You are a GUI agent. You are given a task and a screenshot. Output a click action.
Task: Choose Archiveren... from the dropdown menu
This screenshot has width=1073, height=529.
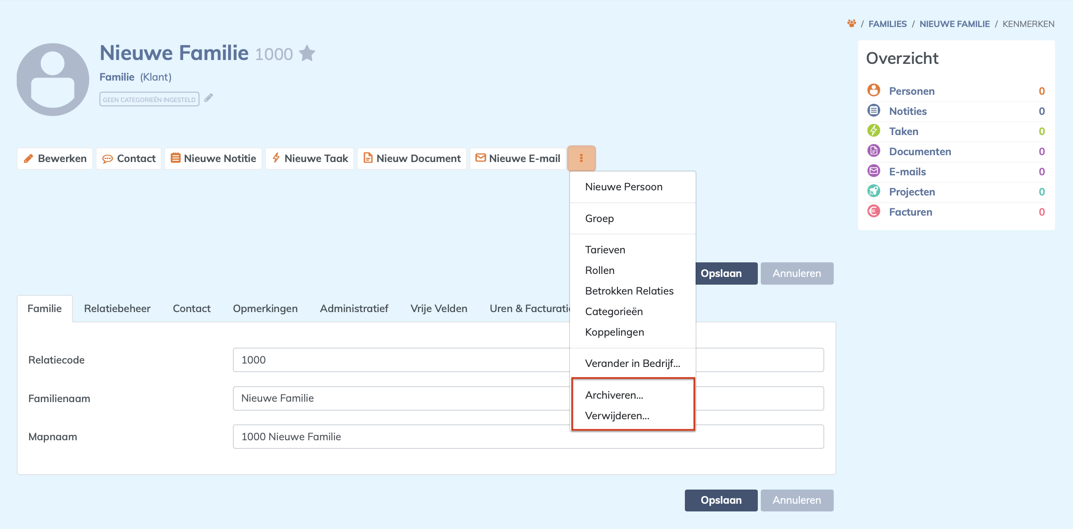click(614, 395)
